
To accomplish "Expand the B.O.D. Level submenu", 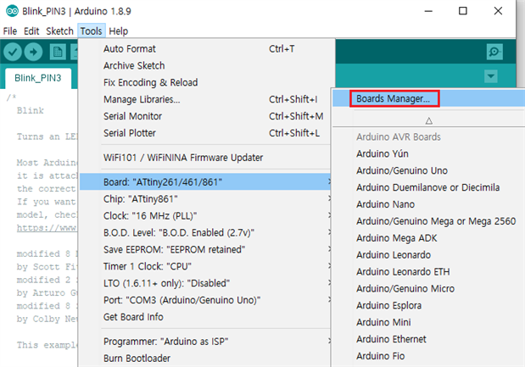I will [x=205, y=232].
